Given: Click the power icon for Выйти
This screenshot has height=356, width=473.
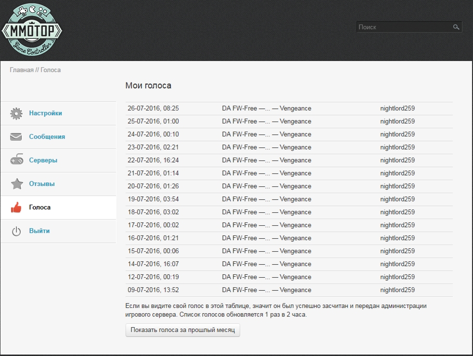Looking at the screenshot, I should pyautogui.click(x=16, y=231).
